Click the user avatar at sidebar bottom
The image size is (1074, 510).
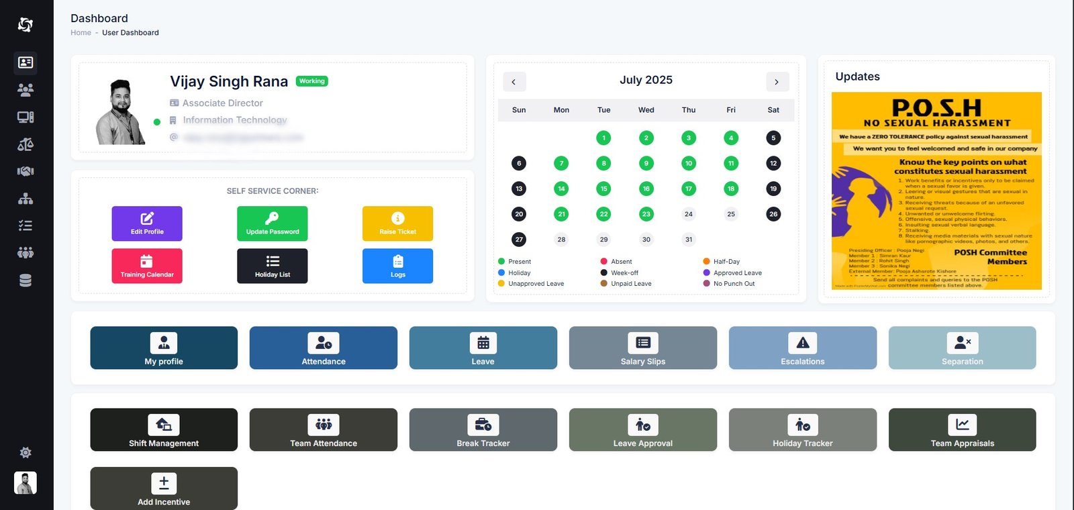(x=26, y=482)
